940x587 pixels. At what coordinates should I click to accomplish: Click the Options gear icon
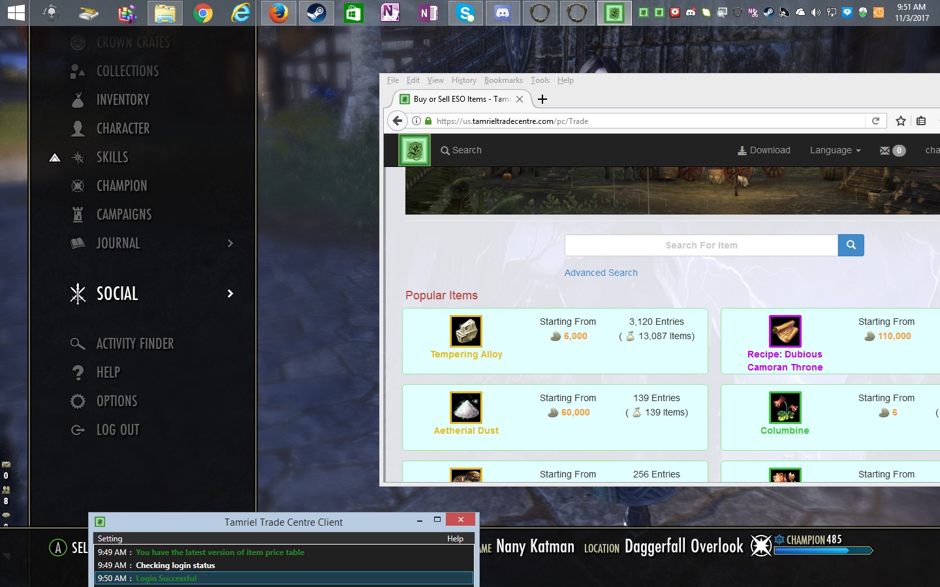coord(78,401)
